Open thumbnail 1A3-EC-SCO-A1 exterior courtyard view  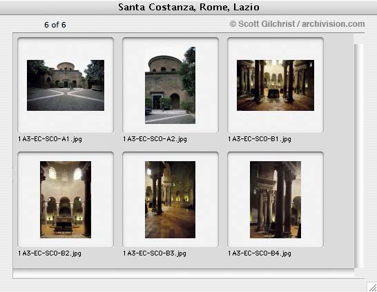click(x=66, y=85)
